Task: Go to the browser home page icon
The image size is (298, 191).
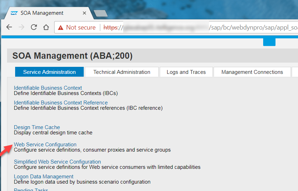Action: [x=46, y=27]
